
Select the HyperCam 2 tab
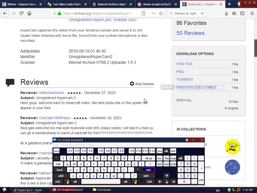tap(202, 4)
